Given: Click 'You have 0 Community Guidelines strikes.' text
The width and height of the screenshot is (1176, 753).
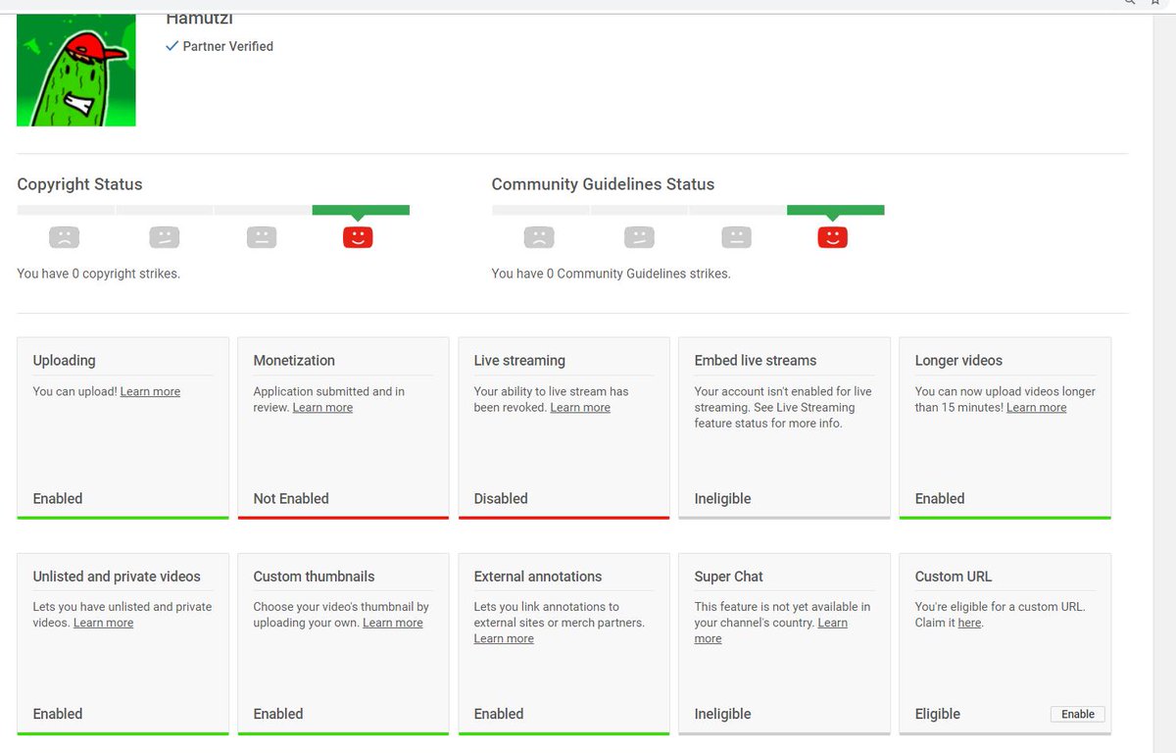Looking at the screenshot, I should tap(611, 274).
